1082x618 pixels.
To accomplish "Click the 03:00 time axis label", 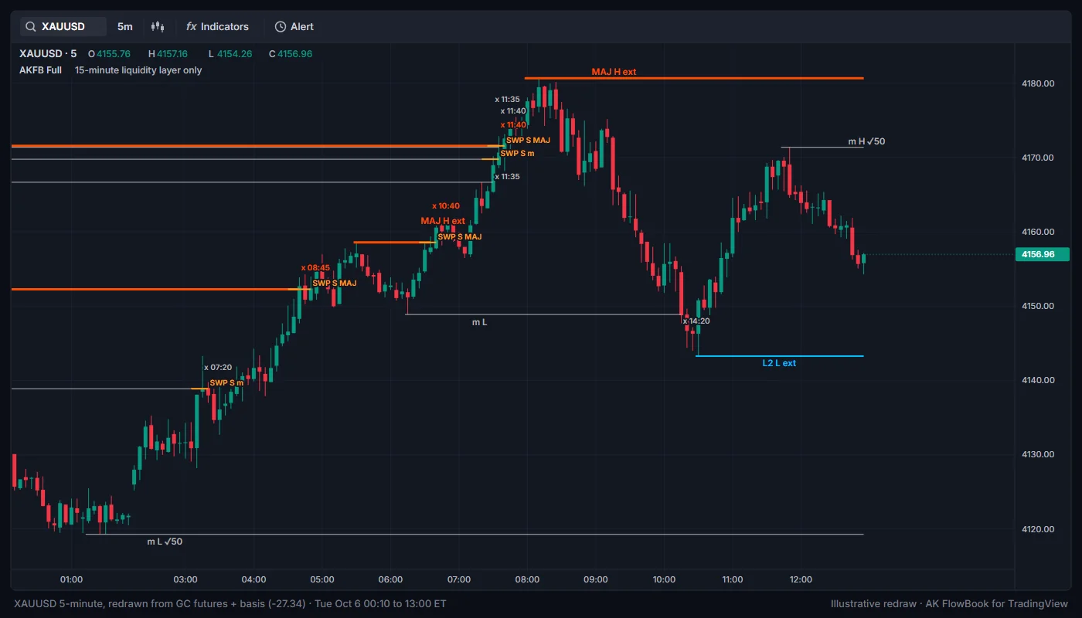I will click(x=185, y=579).
